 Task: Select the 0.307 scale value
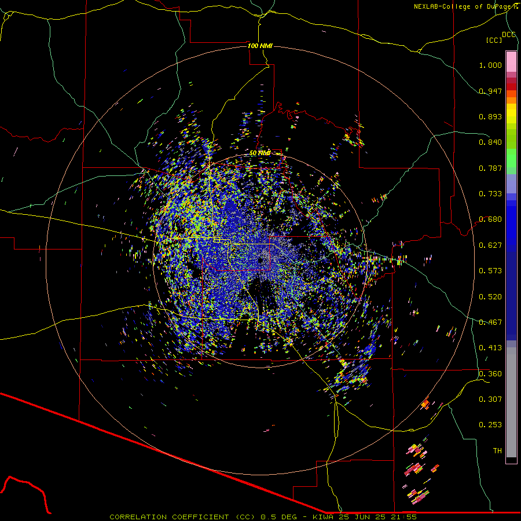490,399
